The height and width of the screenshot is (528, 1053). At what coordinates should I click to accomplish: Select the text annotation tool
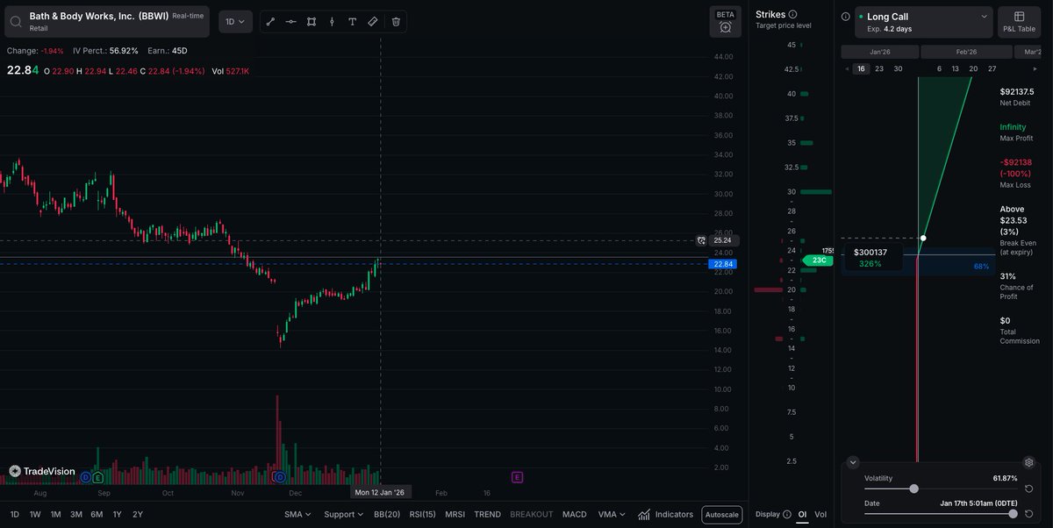[x=352, y=21]
